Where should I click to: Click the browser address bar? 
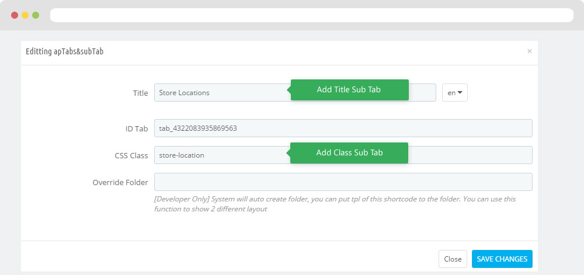pos(312,15)
